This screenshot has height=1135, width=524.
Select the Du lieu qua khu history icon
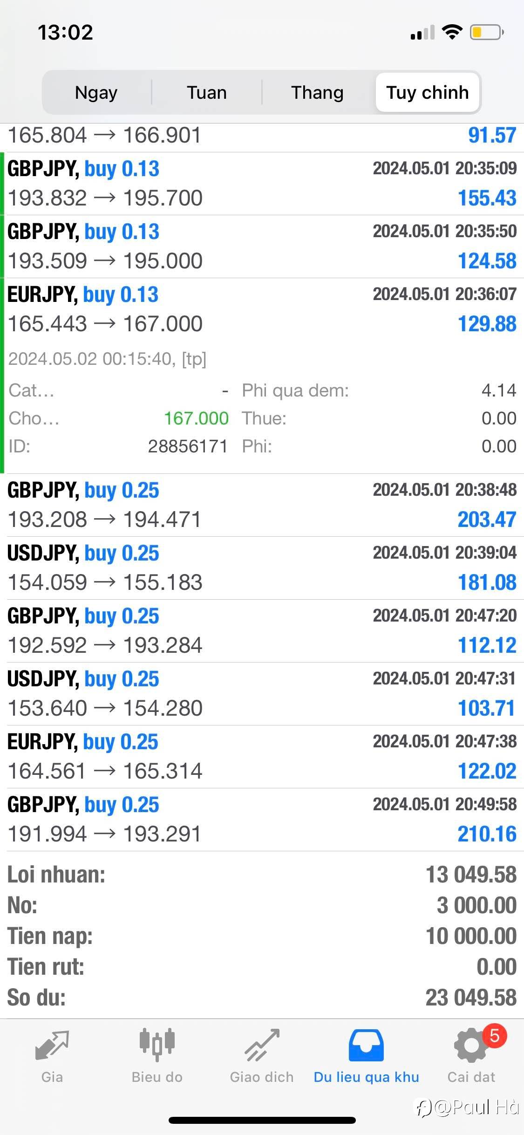pos(366,1045)
